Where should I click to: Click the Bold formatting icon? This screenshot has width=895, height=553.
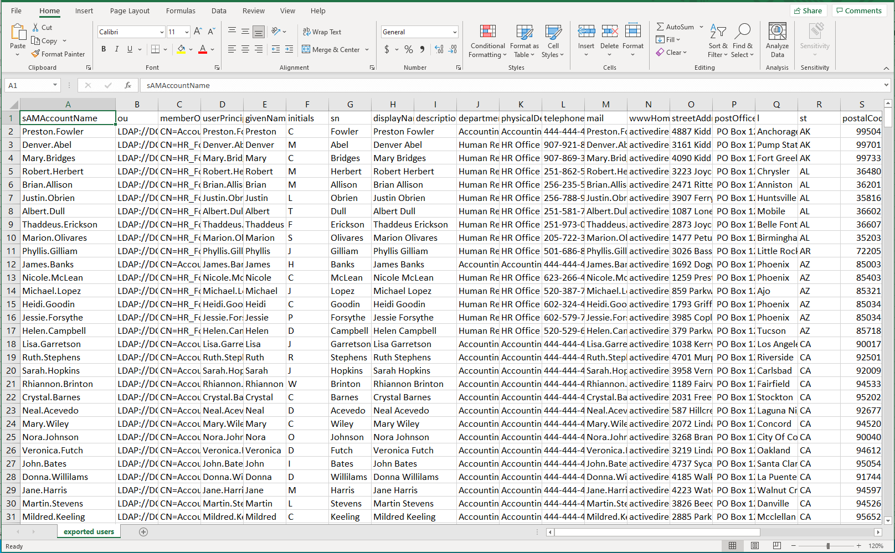104,49
